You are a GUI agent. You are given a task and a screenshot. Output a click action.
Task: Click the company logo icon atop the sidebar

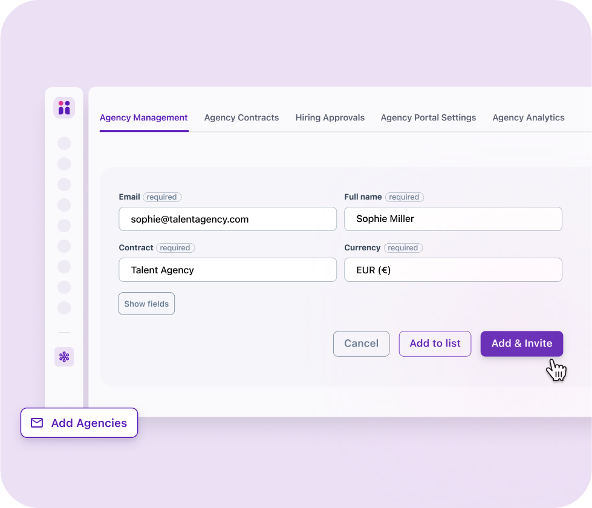pos(64,107)
